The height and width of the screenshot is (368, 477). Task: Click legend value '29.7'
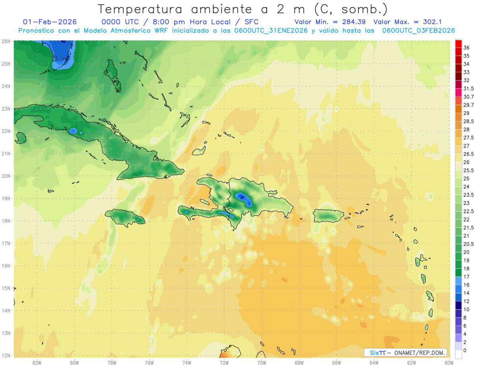coord(468,105)
